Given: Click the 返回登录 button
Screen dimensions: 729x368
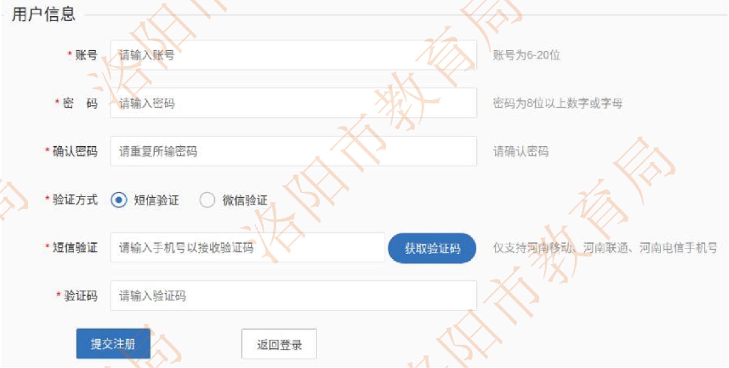Looking at the screenshot, I should click(279, 344).
